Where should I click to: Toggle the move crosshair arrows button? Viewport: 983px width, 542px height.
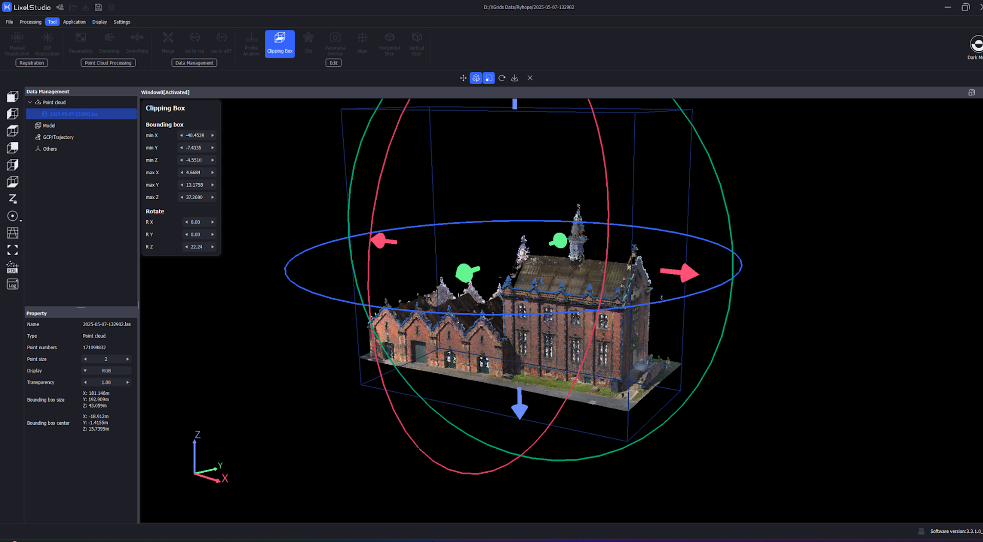(x=463, y=78)
